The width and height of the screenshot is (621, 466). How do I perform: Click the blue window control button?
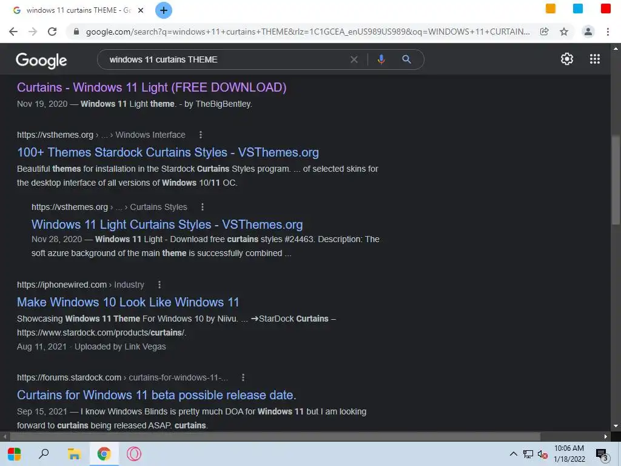coord(578,8)
